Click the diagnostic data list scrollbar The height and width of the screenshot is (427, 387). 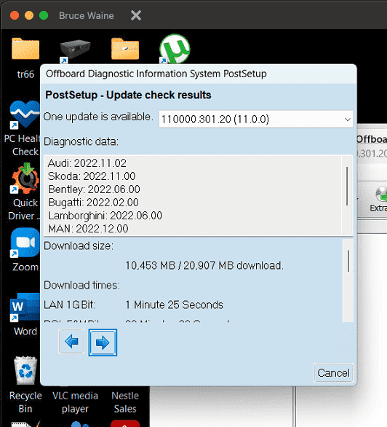(347, 187)
